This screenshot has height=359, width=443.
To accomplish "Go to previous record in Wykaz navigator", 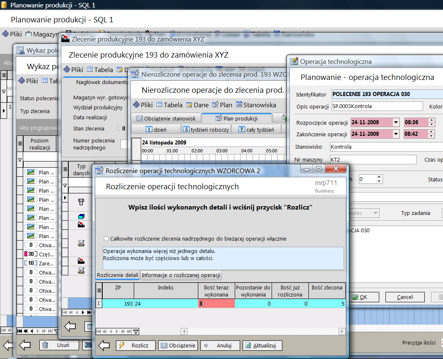I will coord(31,331).
